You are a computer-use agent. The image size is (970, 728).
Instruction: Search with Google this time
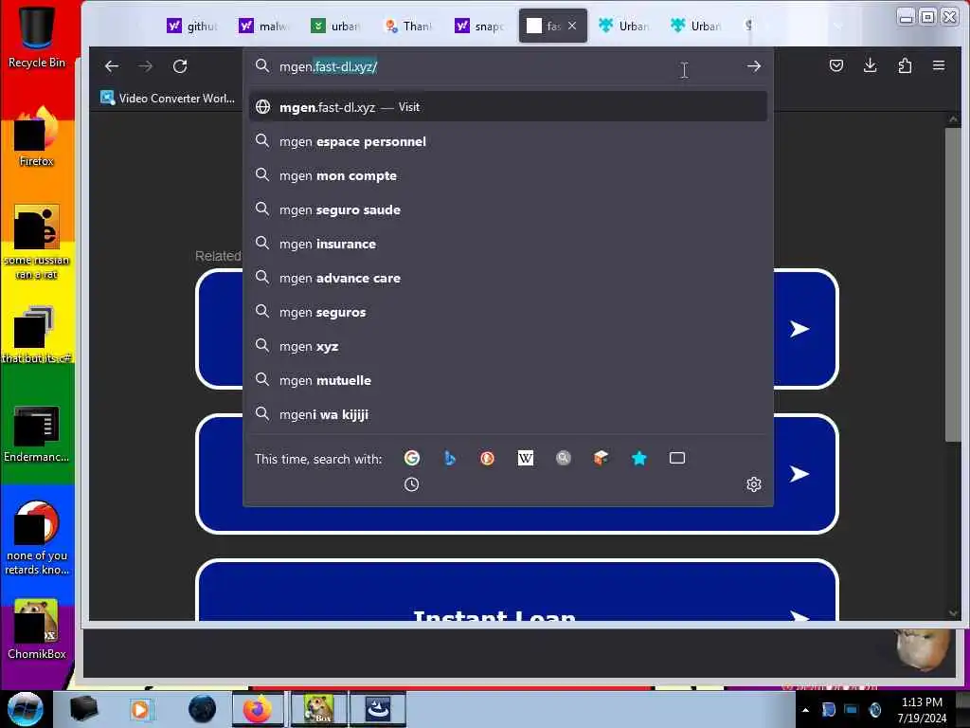click(411, 458)
